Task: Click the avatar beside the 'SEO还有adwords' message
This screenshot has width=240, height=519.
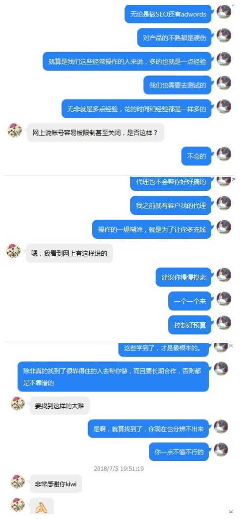Action: point(224,12)
